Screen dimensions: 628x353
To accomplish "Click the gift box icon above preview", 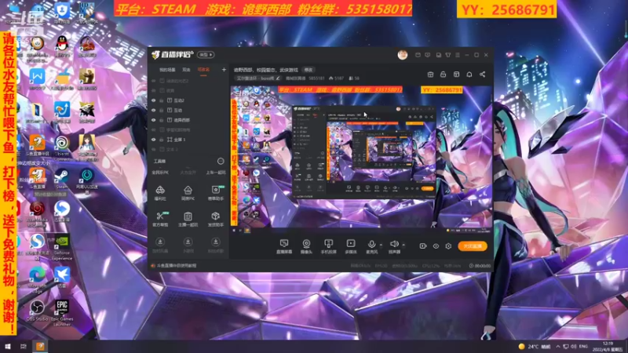I will pos(430,75).
